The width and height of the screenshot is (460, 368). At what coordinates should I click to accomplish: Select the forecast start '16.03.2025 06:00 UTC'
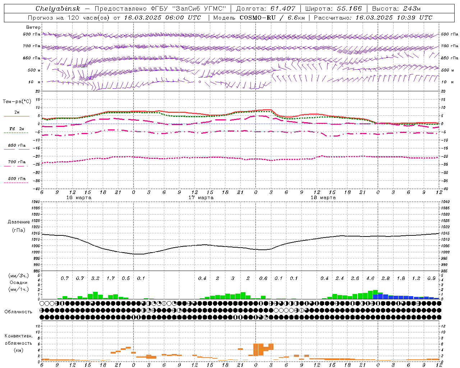[162, 18]
